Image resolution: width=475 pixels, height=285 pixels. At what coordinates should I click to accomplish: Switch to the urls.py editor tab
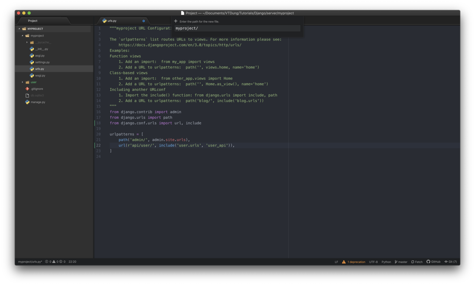(x=111, y=21)
